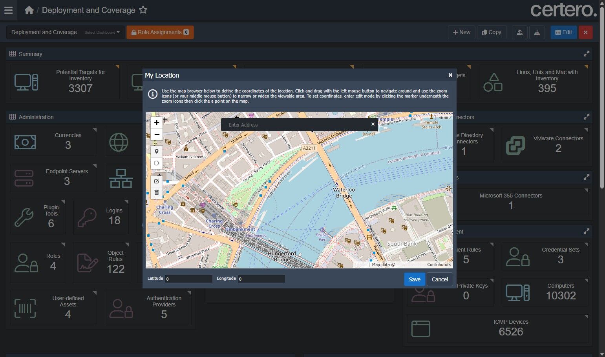605x357 pixels.
Task: Click the download icon button in toolbar
Action: click(537, 32)
